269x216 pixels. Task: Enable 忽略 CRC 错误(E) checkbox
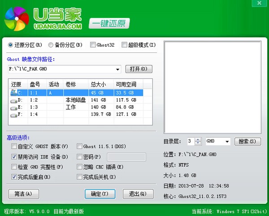[79, 167]
